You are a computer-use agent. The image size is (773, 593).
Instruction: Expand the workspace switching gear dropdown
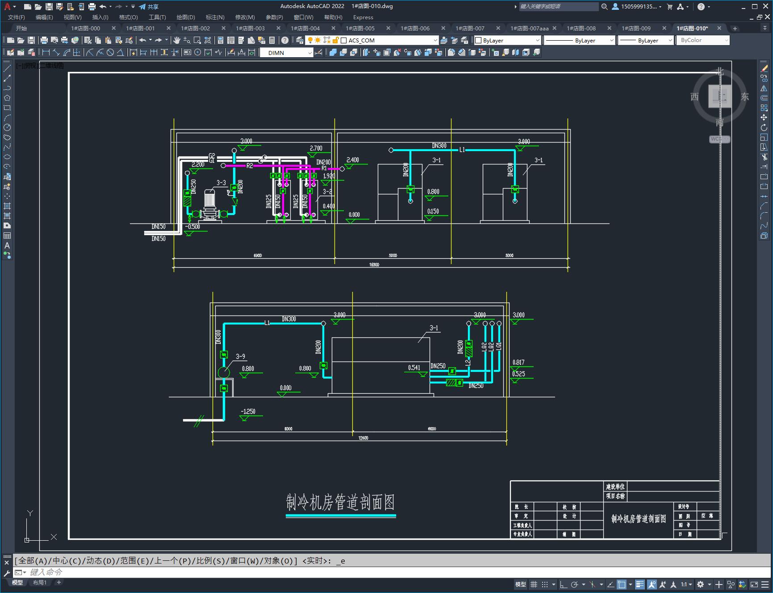[709, 584]
